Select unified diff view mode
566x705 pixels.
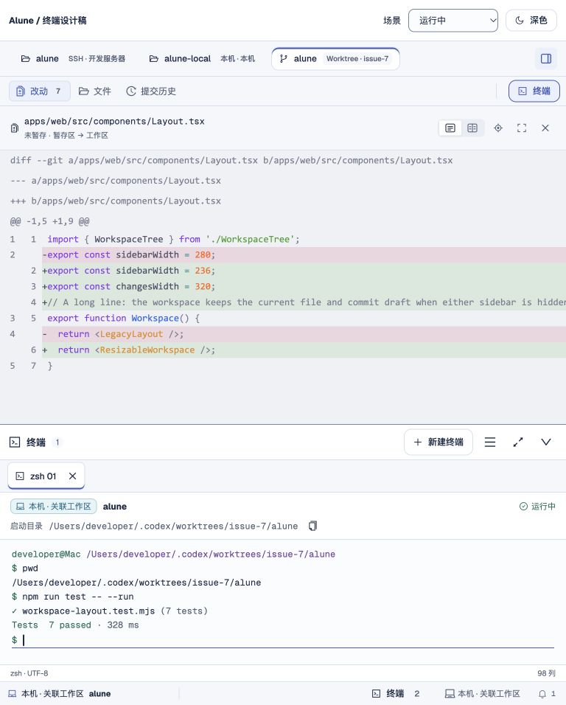[x=450, y=128]
